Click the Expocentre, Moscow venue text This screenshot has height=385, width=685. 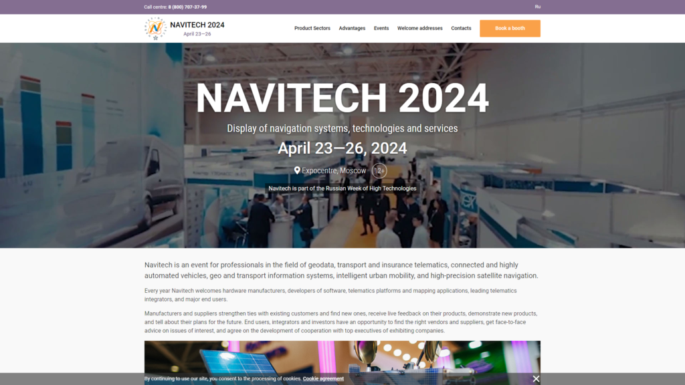point(334,170)
